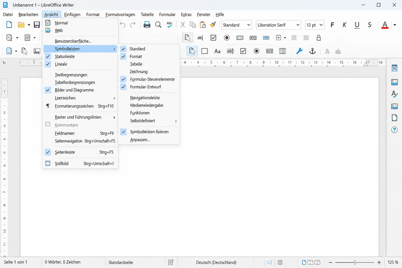Insert a Label field Aa control
This screenshot has height=268, width=402.
coord(218,51)
